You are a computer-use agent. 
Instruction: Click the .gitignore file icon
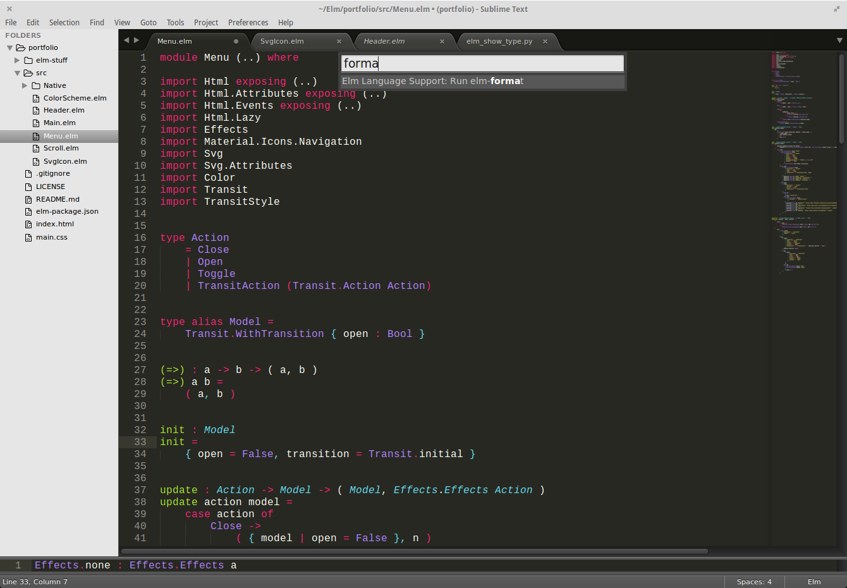click(28, 173)
